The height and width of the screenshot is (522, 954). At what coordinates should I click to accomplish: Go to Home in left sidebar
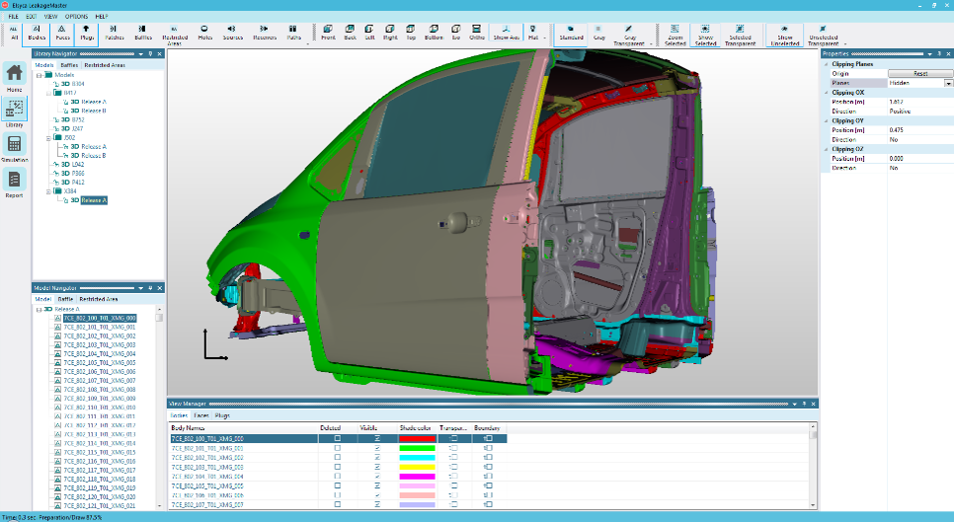pyautogui.click(x=15, y=76)
